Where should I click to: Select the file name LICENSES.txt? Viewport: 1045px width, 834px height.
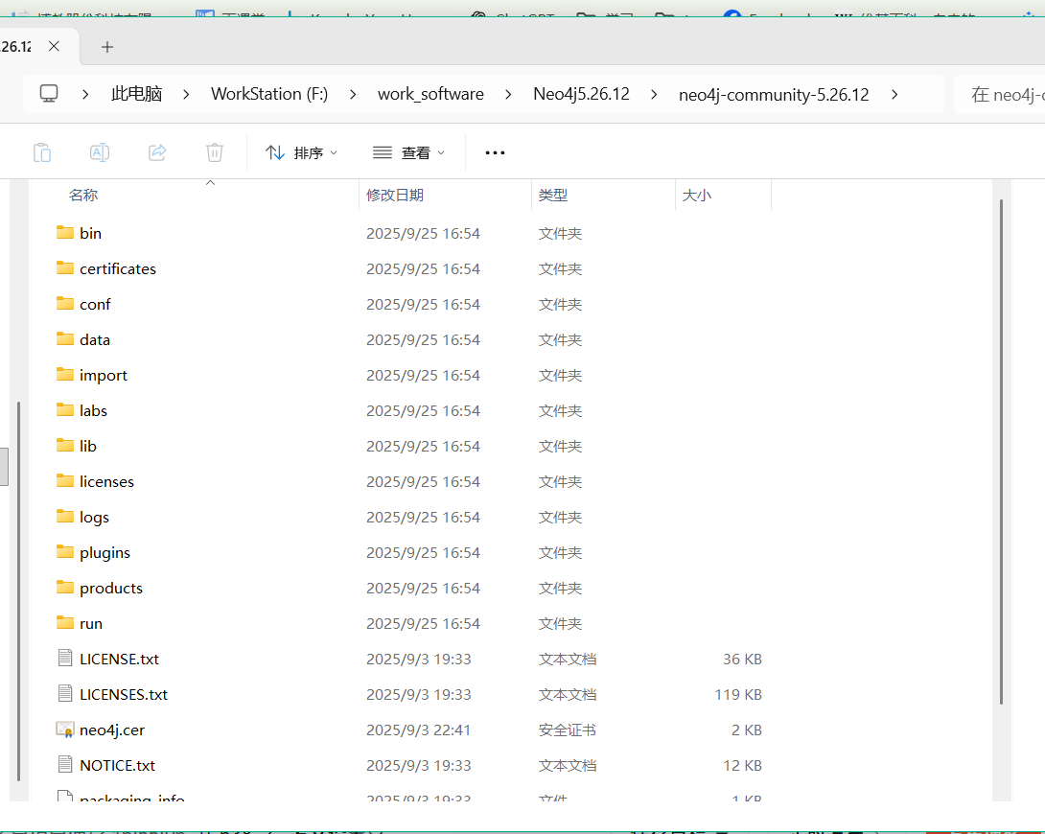pyautogui.click(x=124, y=694)
